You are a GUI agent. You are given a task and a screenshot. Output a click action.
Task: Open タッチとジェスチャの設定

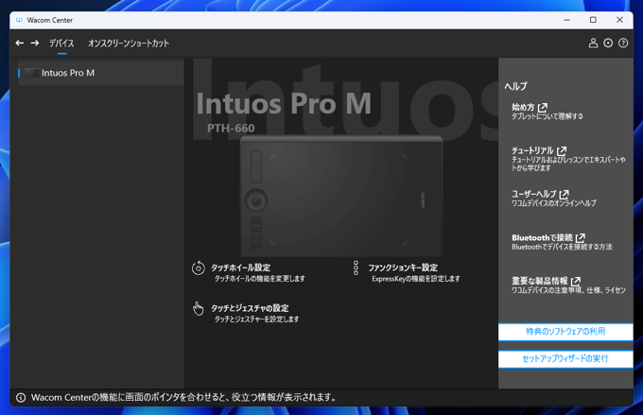coord(250,308)
